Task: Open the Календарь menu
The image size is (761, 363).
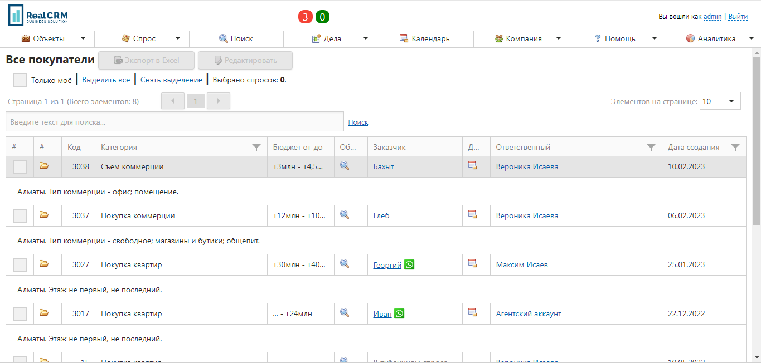Action: point(425,38)
